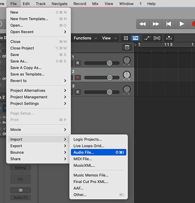Expand the Export submenu

(38, 146)
